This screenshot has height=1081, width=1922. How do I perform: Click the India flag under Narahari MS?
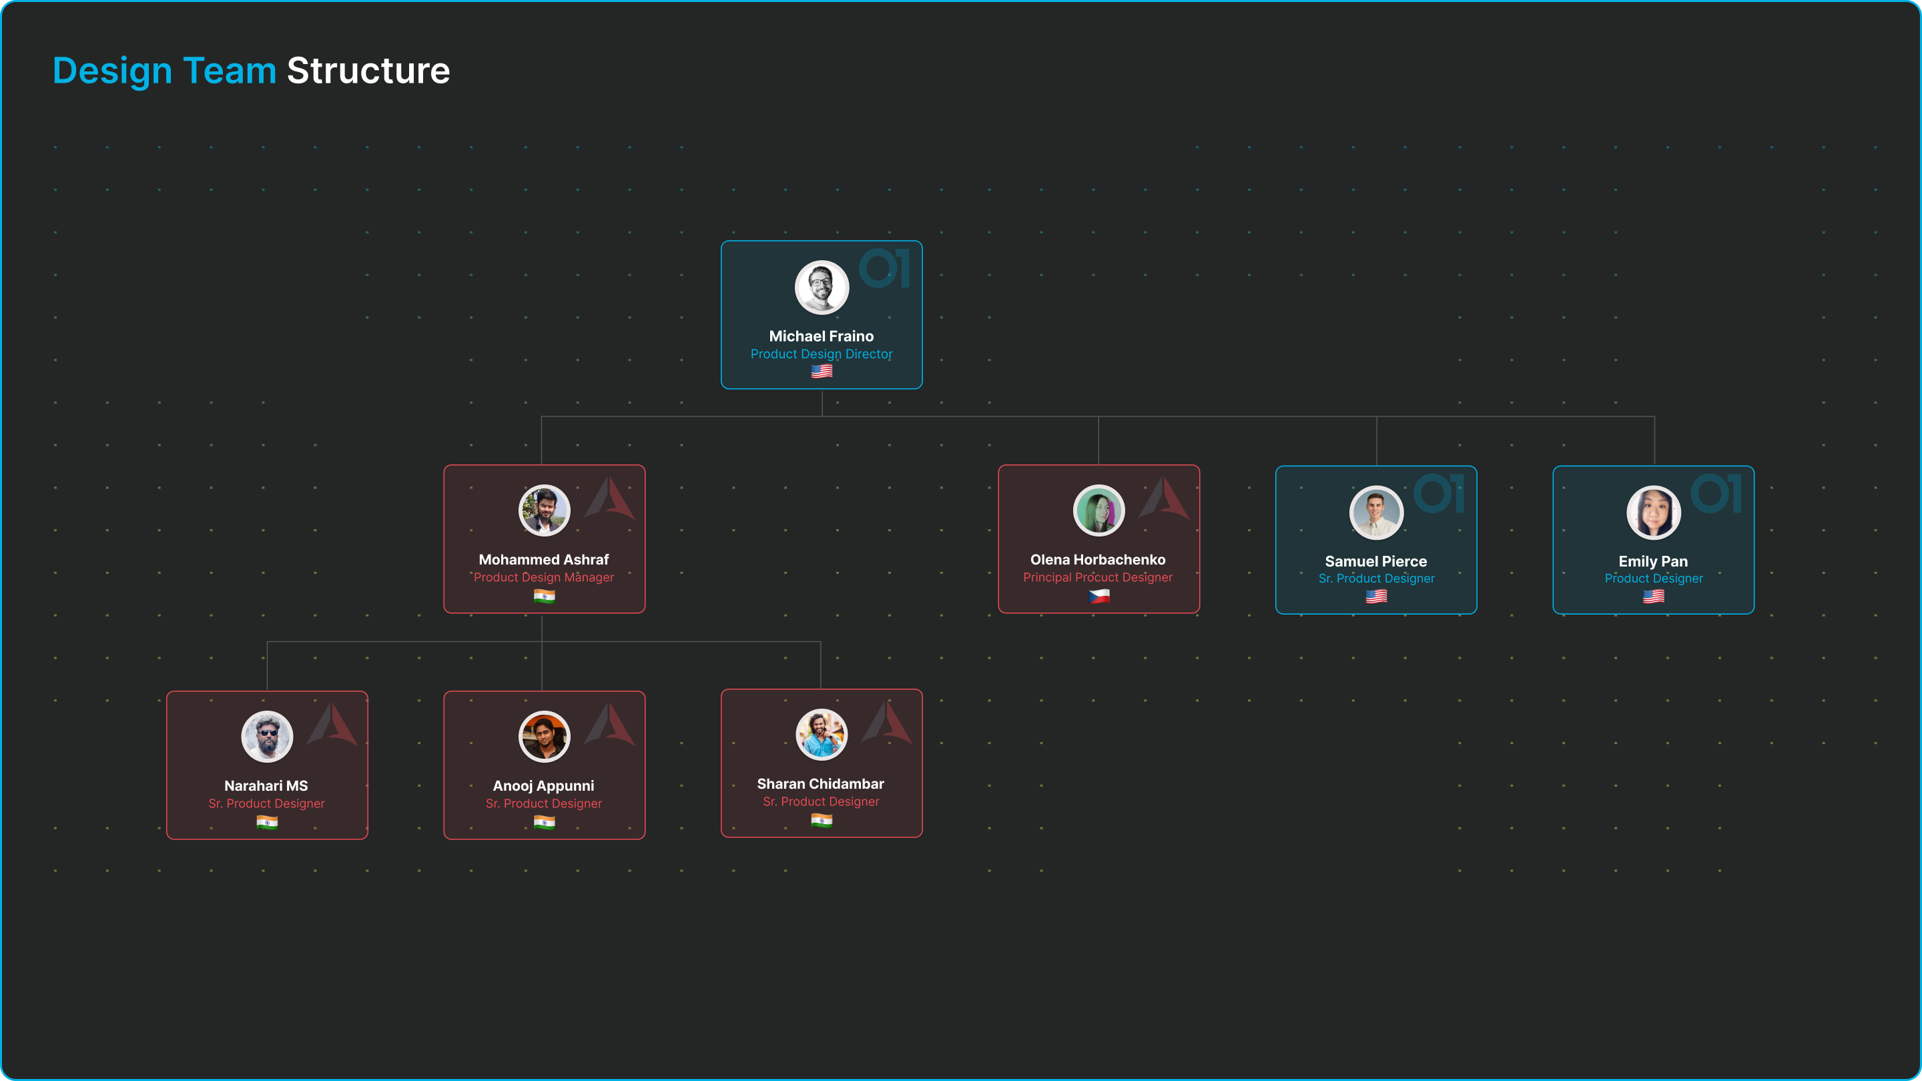pos(267,822)
